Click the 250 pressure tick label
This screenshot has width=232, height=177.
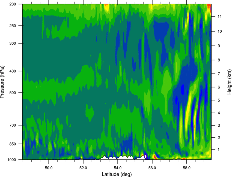(13, 26)
